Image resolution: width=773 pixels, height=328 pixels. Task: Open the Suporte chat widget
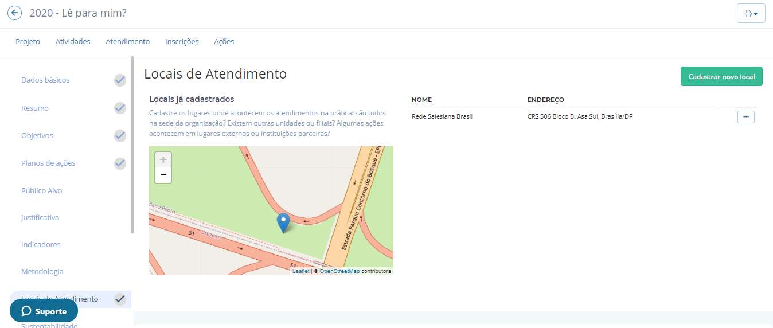(x=44, y=311)
